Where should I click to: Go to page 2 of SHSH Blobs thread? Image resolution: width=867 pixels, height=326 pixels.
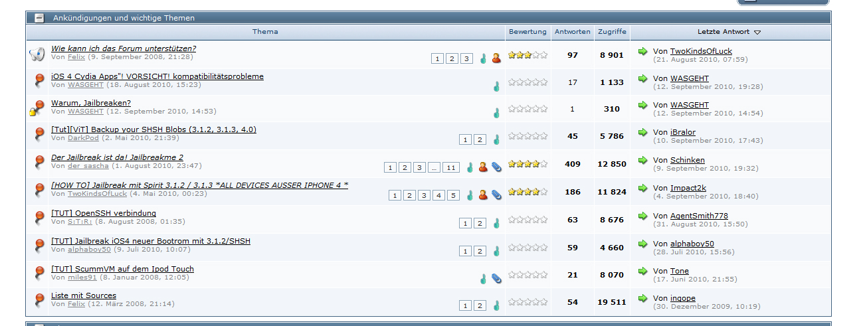pyautogui.click(x=480, y=139)
